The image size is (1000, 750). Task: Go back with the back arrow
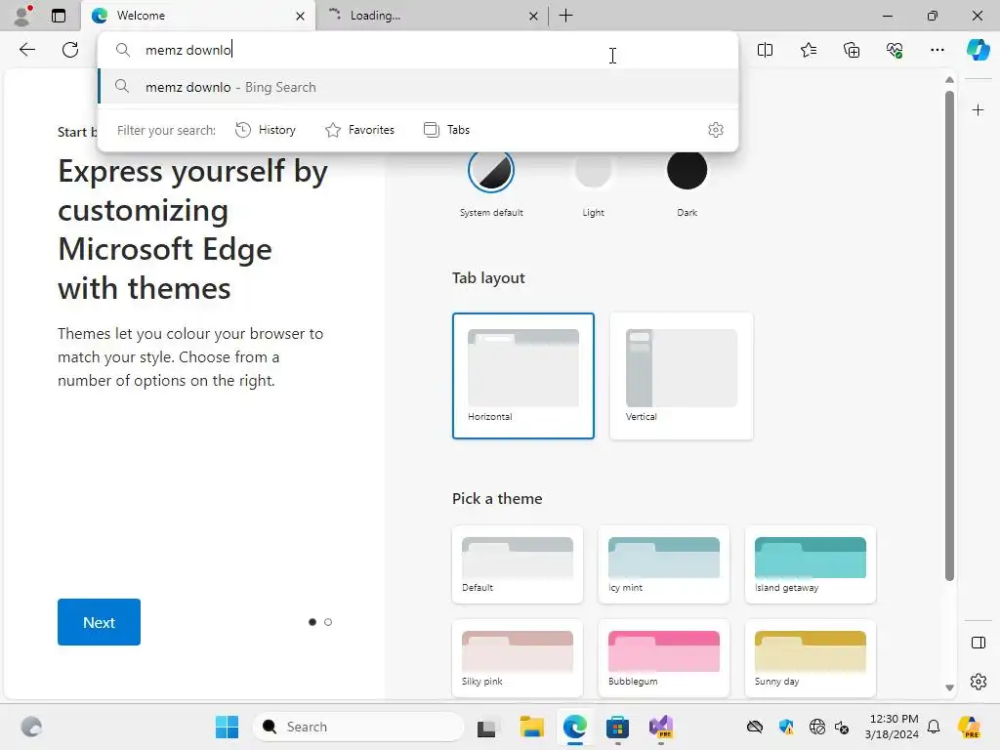coord(27,50)
